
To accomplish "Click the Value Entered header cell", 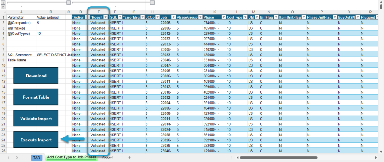I will [x=51, y=17].
